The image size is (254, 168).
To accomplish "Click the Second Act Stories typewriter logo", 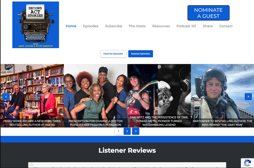I will [x=35, y=25].
